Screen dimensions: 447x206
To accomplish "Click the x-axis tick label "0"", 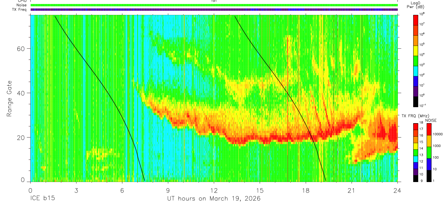I will point(30,190).
